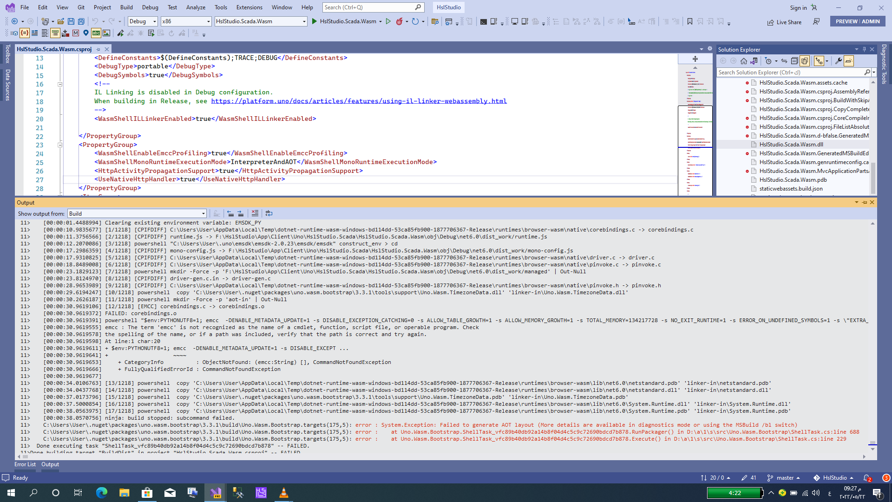
Task: Open the Debug configuration dropdown
Action: coord(143,21)
